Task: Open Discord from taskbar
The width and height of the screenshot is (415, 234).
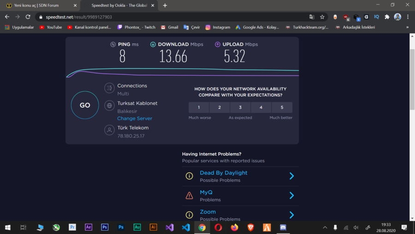Action: click(x=283, y=228)
